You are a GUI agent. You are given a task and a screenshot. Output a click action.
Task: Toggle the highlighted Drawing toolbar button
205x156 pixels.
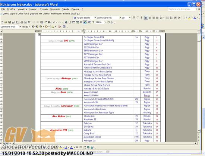tap(85, 22)
